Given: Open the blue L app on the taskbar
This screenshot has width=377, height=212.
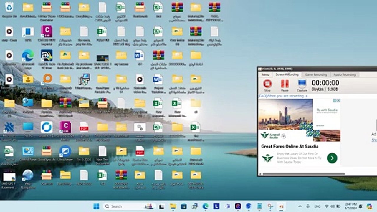Looking at the screenshot, I should point(216,206).
